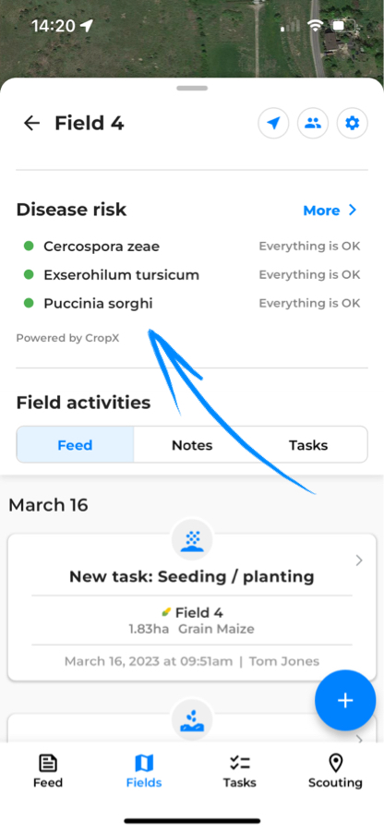Screen dimensions: 384x832
Task: Click the More link in Disease risk
Action: (x=321, y=211)
